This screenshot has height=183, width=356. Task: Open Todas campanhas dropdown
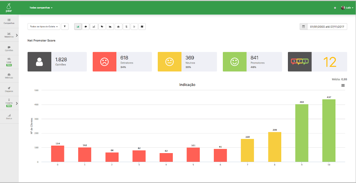click(x=41, y=8)
